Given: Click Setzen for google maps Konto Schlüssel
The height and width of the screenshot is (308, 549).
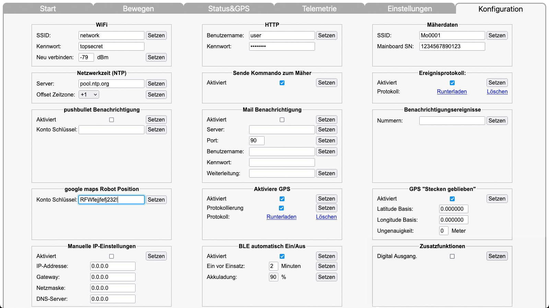Looking at the screenshot, I should [x=156, y=200].
